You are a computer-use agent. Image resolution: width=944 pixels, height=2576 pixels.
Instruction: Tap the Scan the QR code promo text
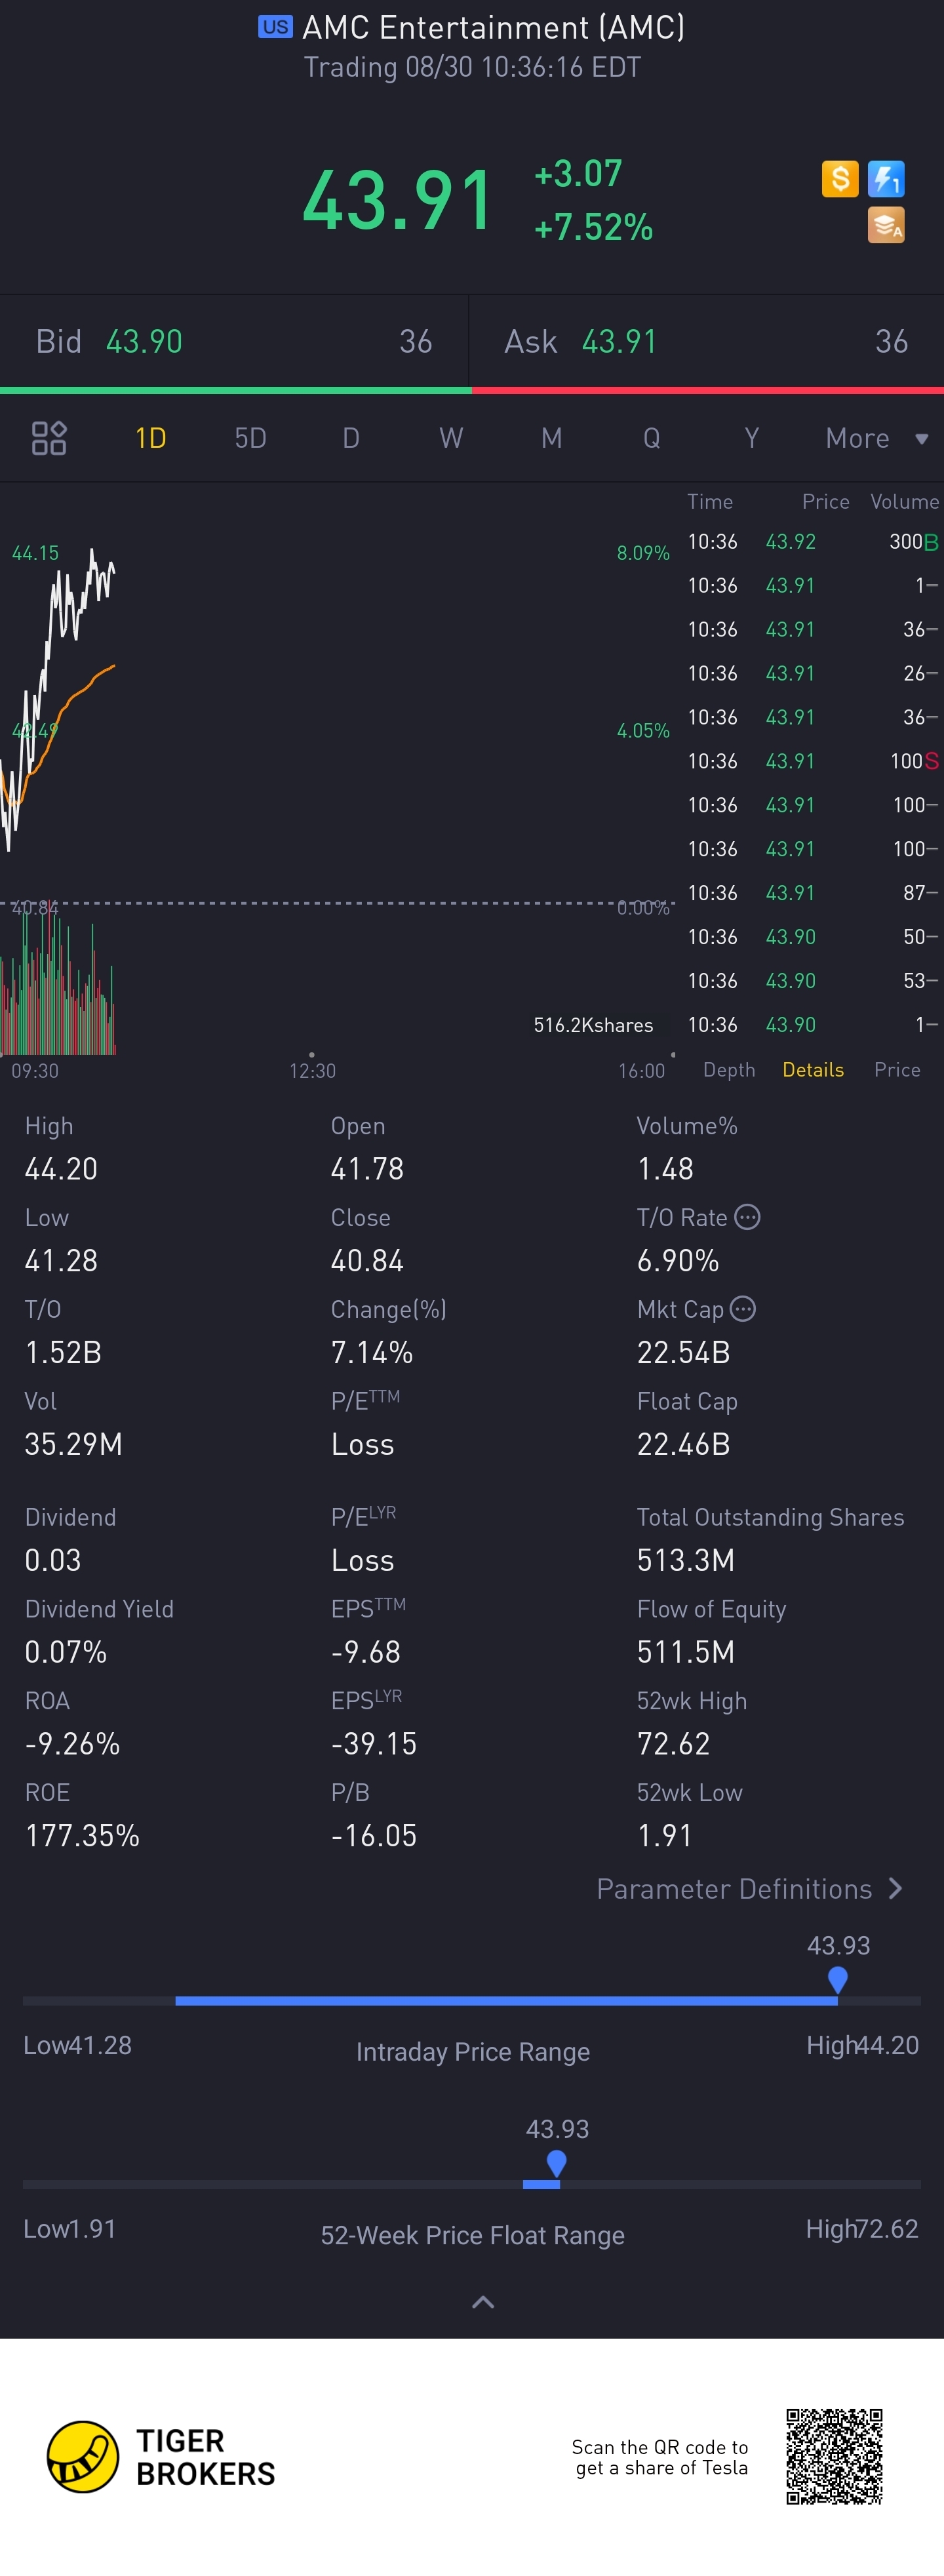pos(660,2457)
